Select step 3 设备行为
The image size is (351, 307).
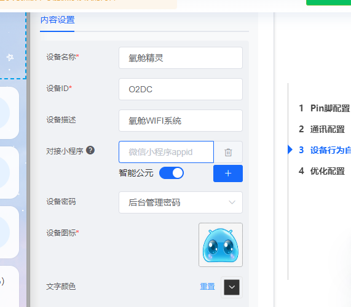[x=325, y=150]
